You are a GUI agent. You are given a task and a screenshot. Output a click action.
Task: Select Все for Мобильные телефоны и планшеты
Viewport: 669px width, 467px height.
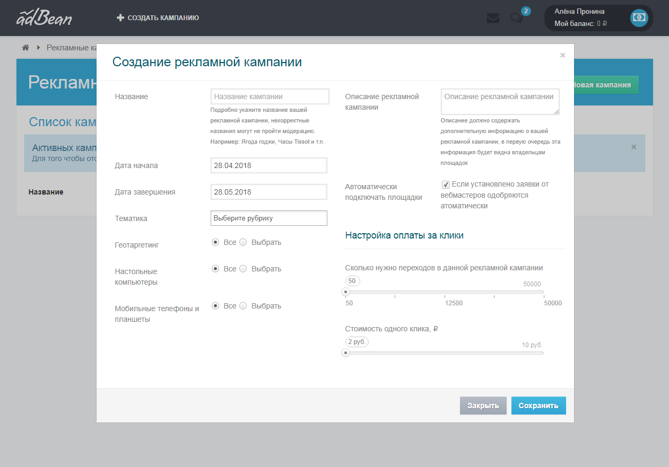(x=215, y=306)
